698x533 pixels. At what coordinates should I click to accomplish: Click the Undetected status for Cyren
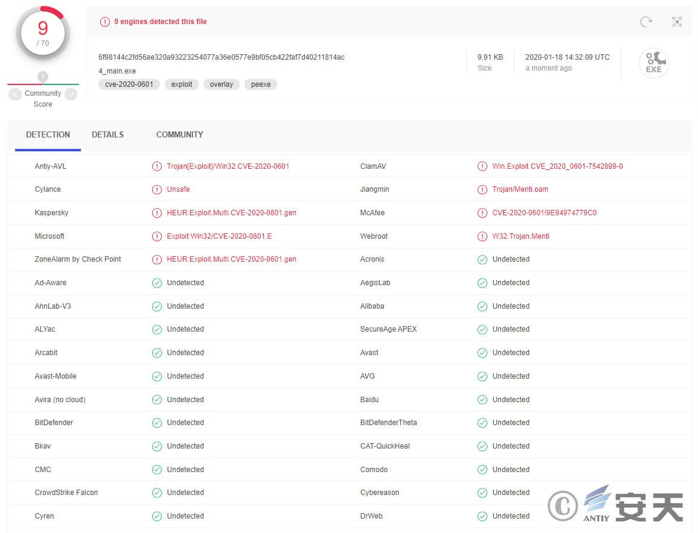point(185,516)
